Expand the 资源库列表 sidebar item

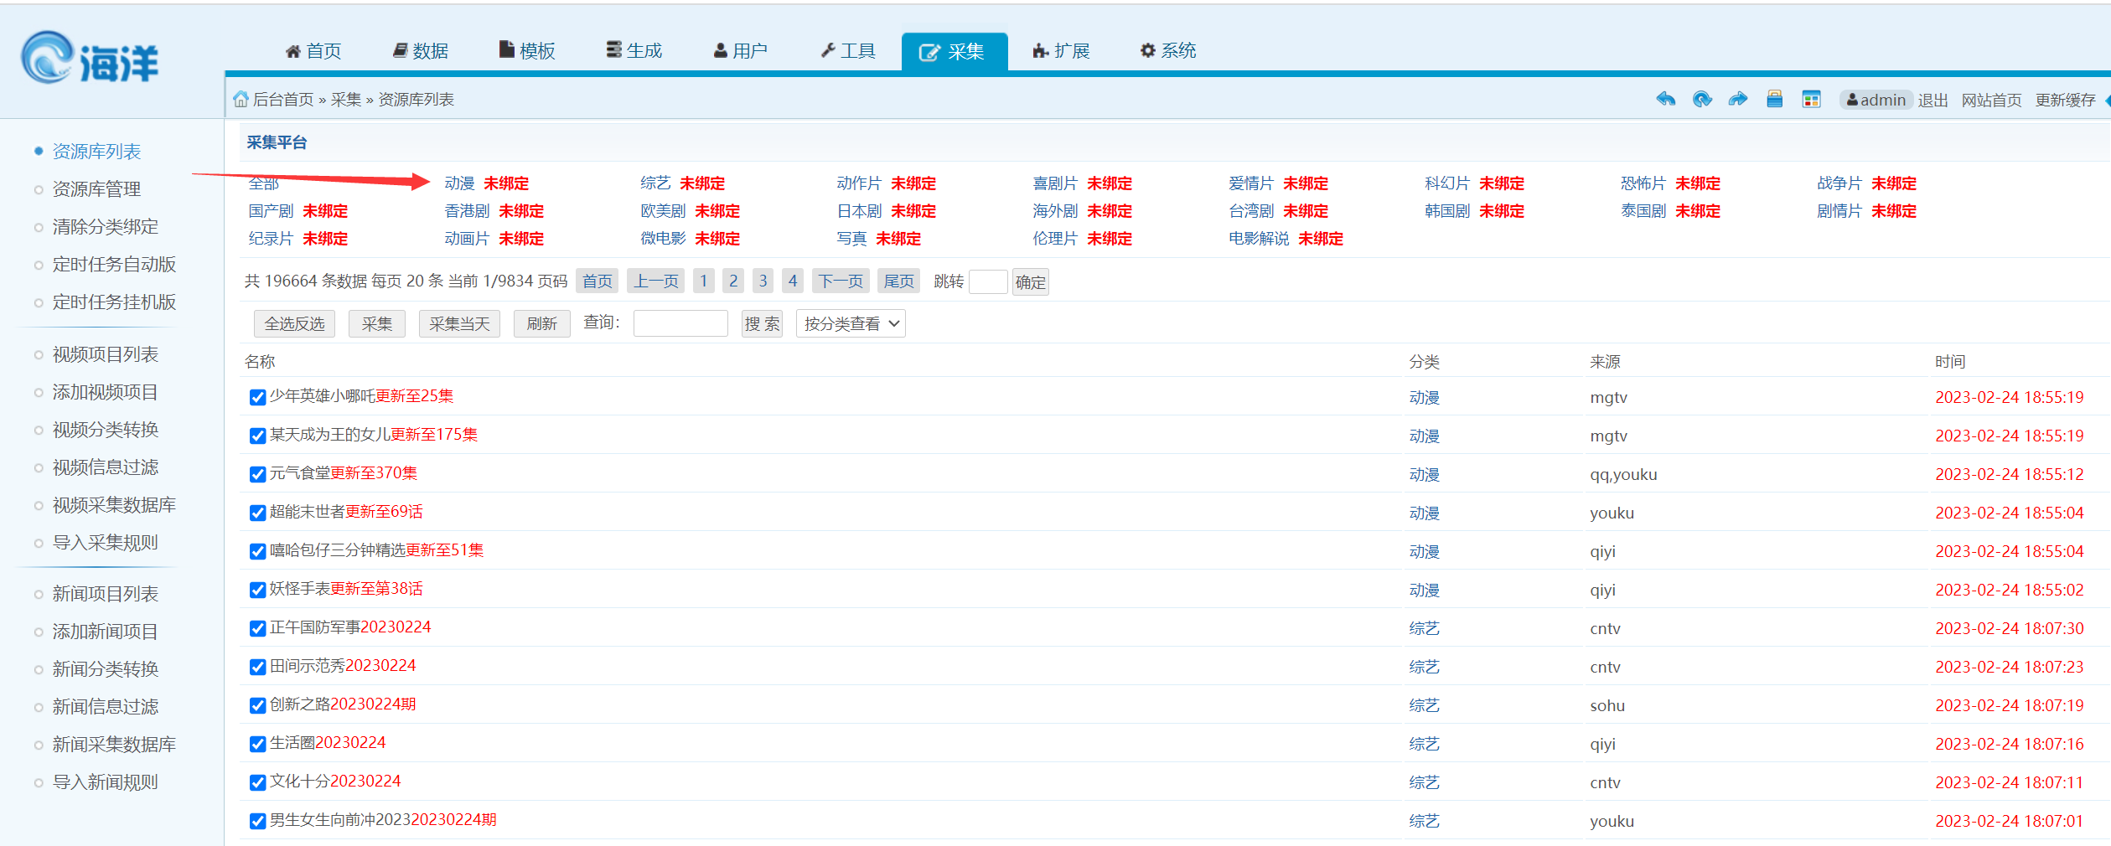96,152
